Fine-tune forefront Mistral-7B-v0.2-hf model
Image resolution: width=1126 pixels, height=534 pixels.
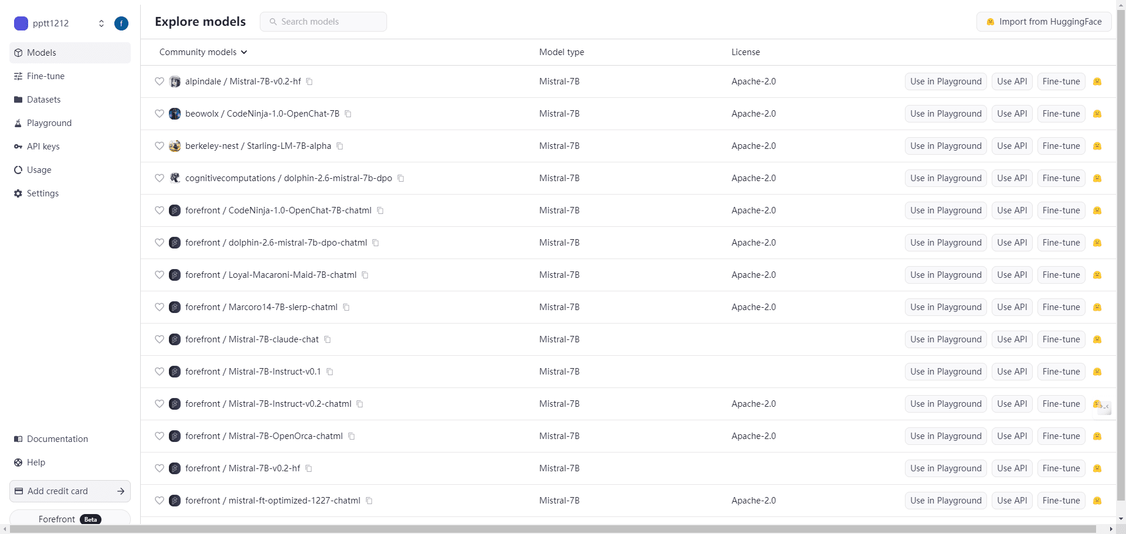[x=1061, y=468]
